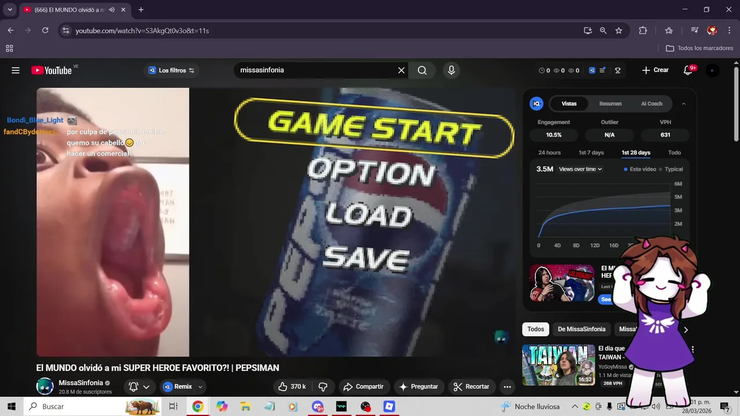The width and height of the screenshot is (740, 416).
Task: Open the Views over time dropdown
Action: pos(580,169)
